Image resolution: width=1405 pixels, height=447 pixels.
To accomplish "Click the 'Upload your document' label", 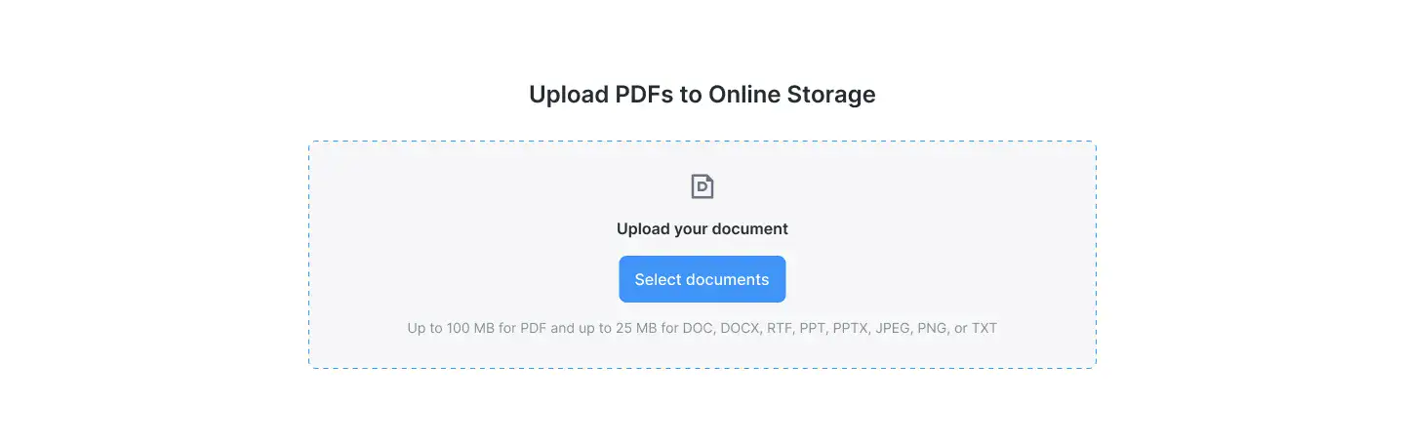I will 702,229.
